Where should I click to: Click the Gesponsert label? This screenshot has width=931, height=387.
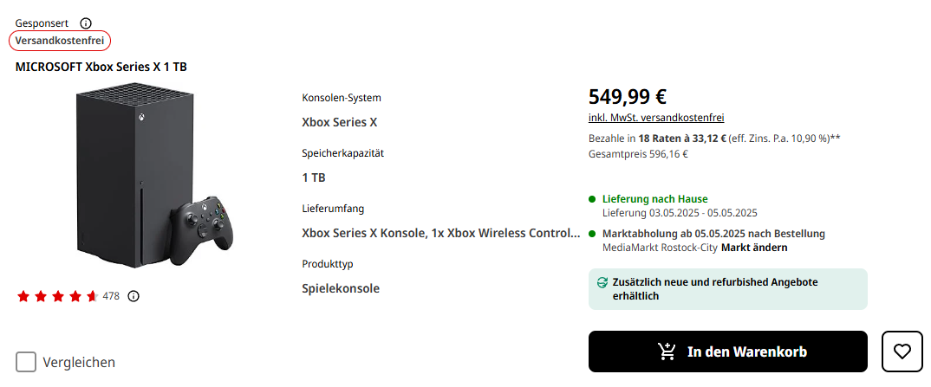point(42,23)
